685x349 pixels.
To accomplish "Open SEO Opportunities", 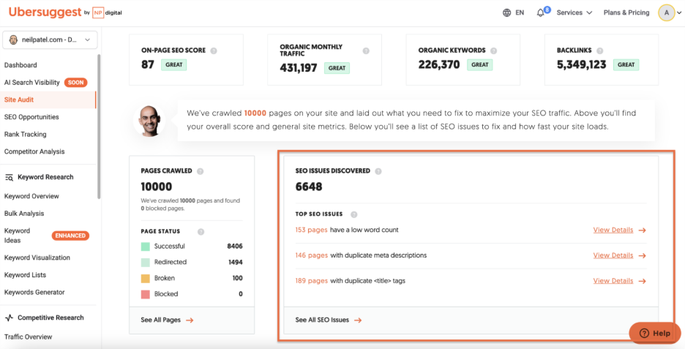I will (31, 117).
